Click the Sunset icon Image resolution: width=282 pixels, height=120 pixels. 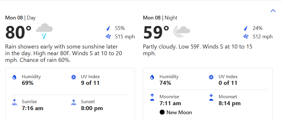click(x=74, y=102)
